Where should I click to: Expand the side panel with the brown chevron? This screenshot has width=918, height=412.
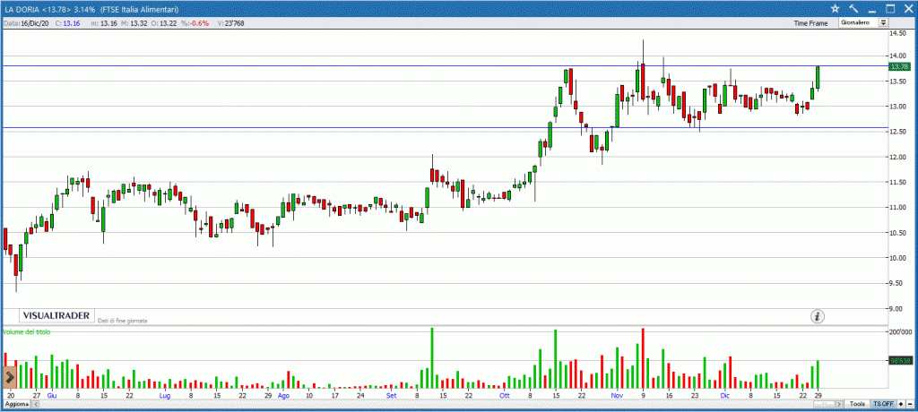click(x=9, y=377)
